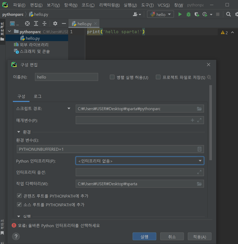Select hello.py in the project tree
The image size is (238, 244).
(37, 38)
